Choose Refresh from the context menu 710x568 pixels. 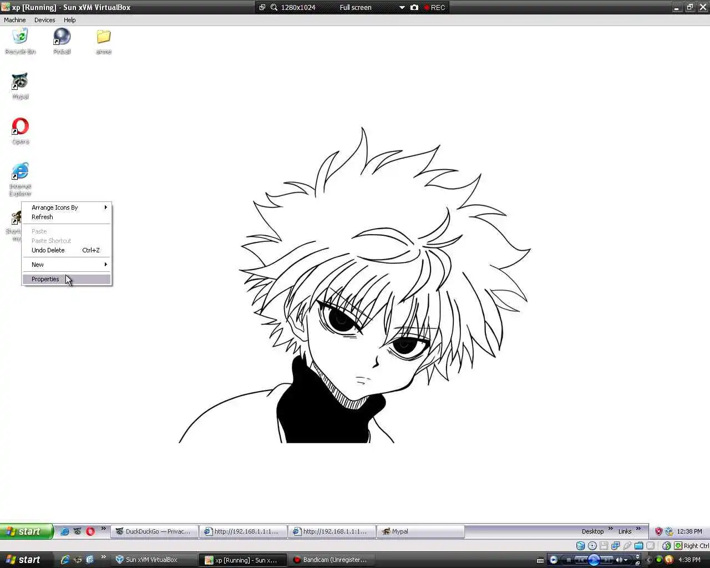pos(67,217)
